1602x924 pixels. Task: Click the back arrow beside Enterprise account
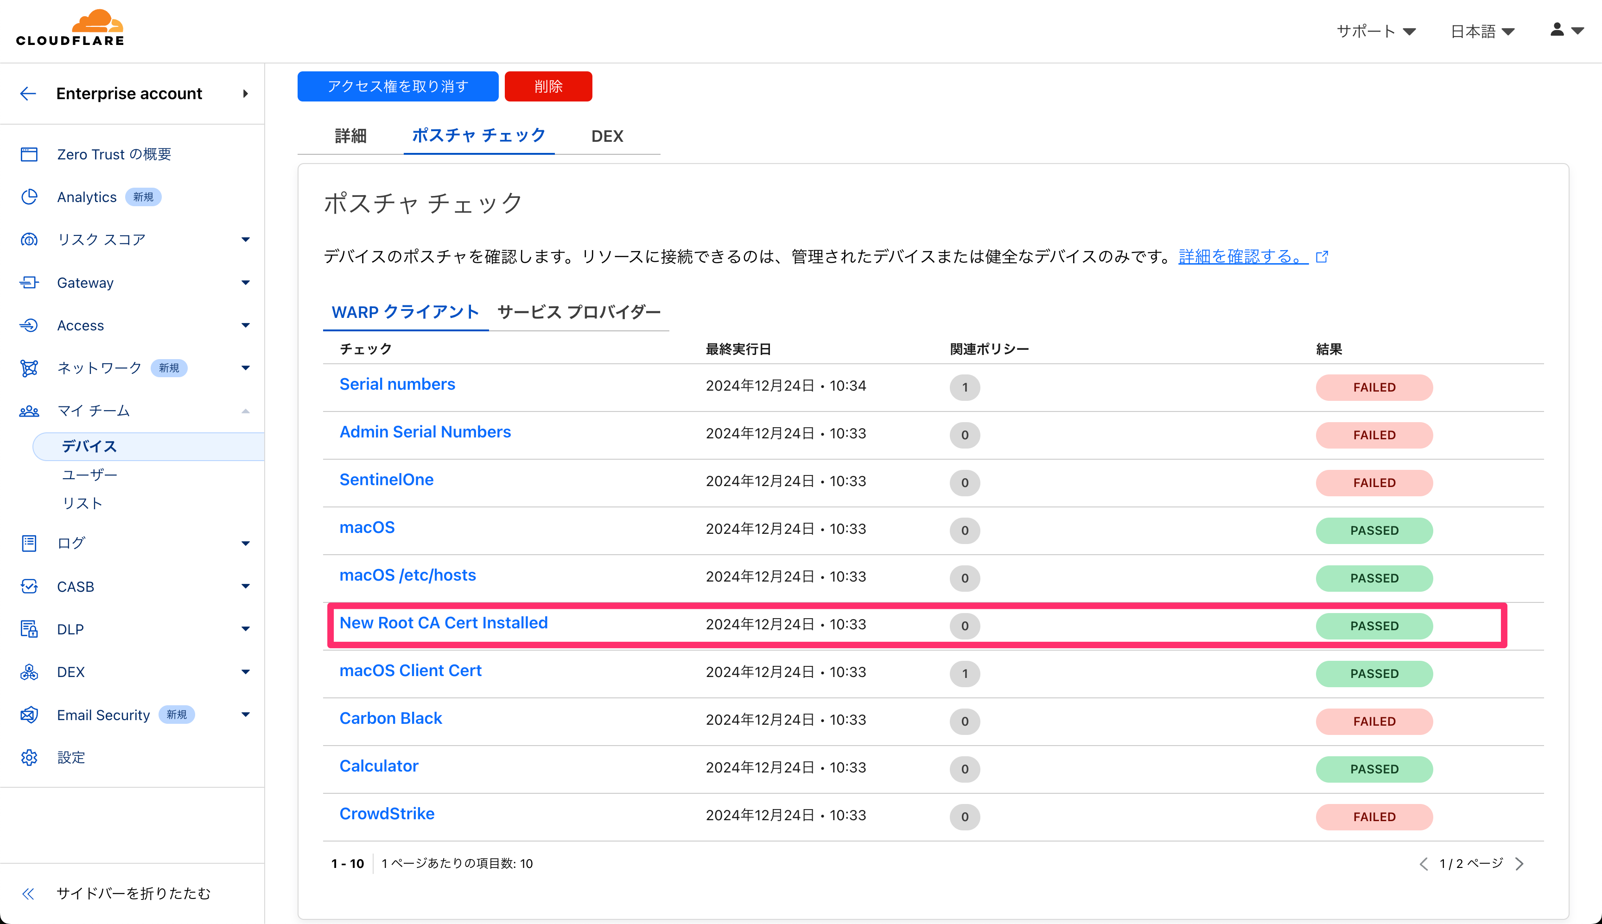coord(28,94)
